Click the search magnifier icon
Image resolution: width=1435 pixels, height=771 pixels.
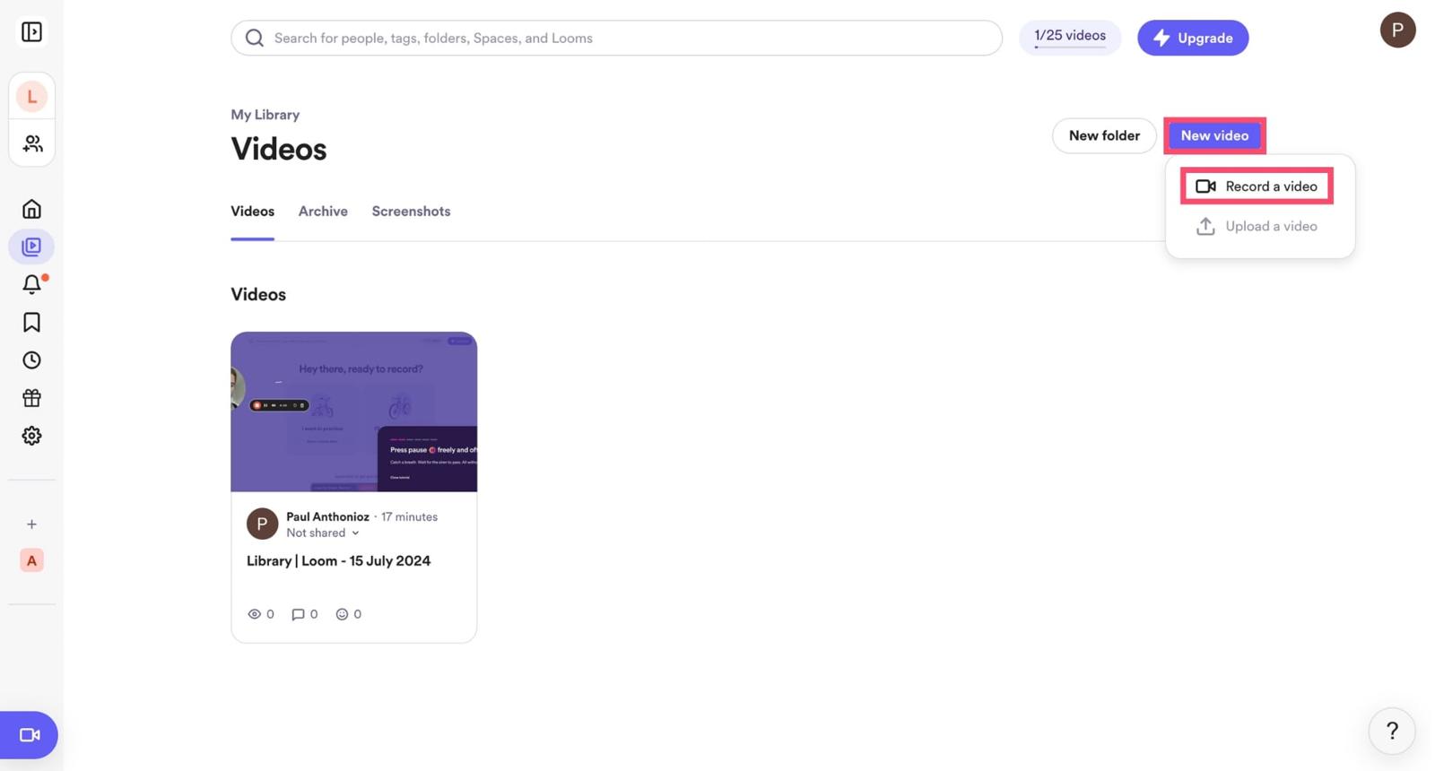click(255, 39)
